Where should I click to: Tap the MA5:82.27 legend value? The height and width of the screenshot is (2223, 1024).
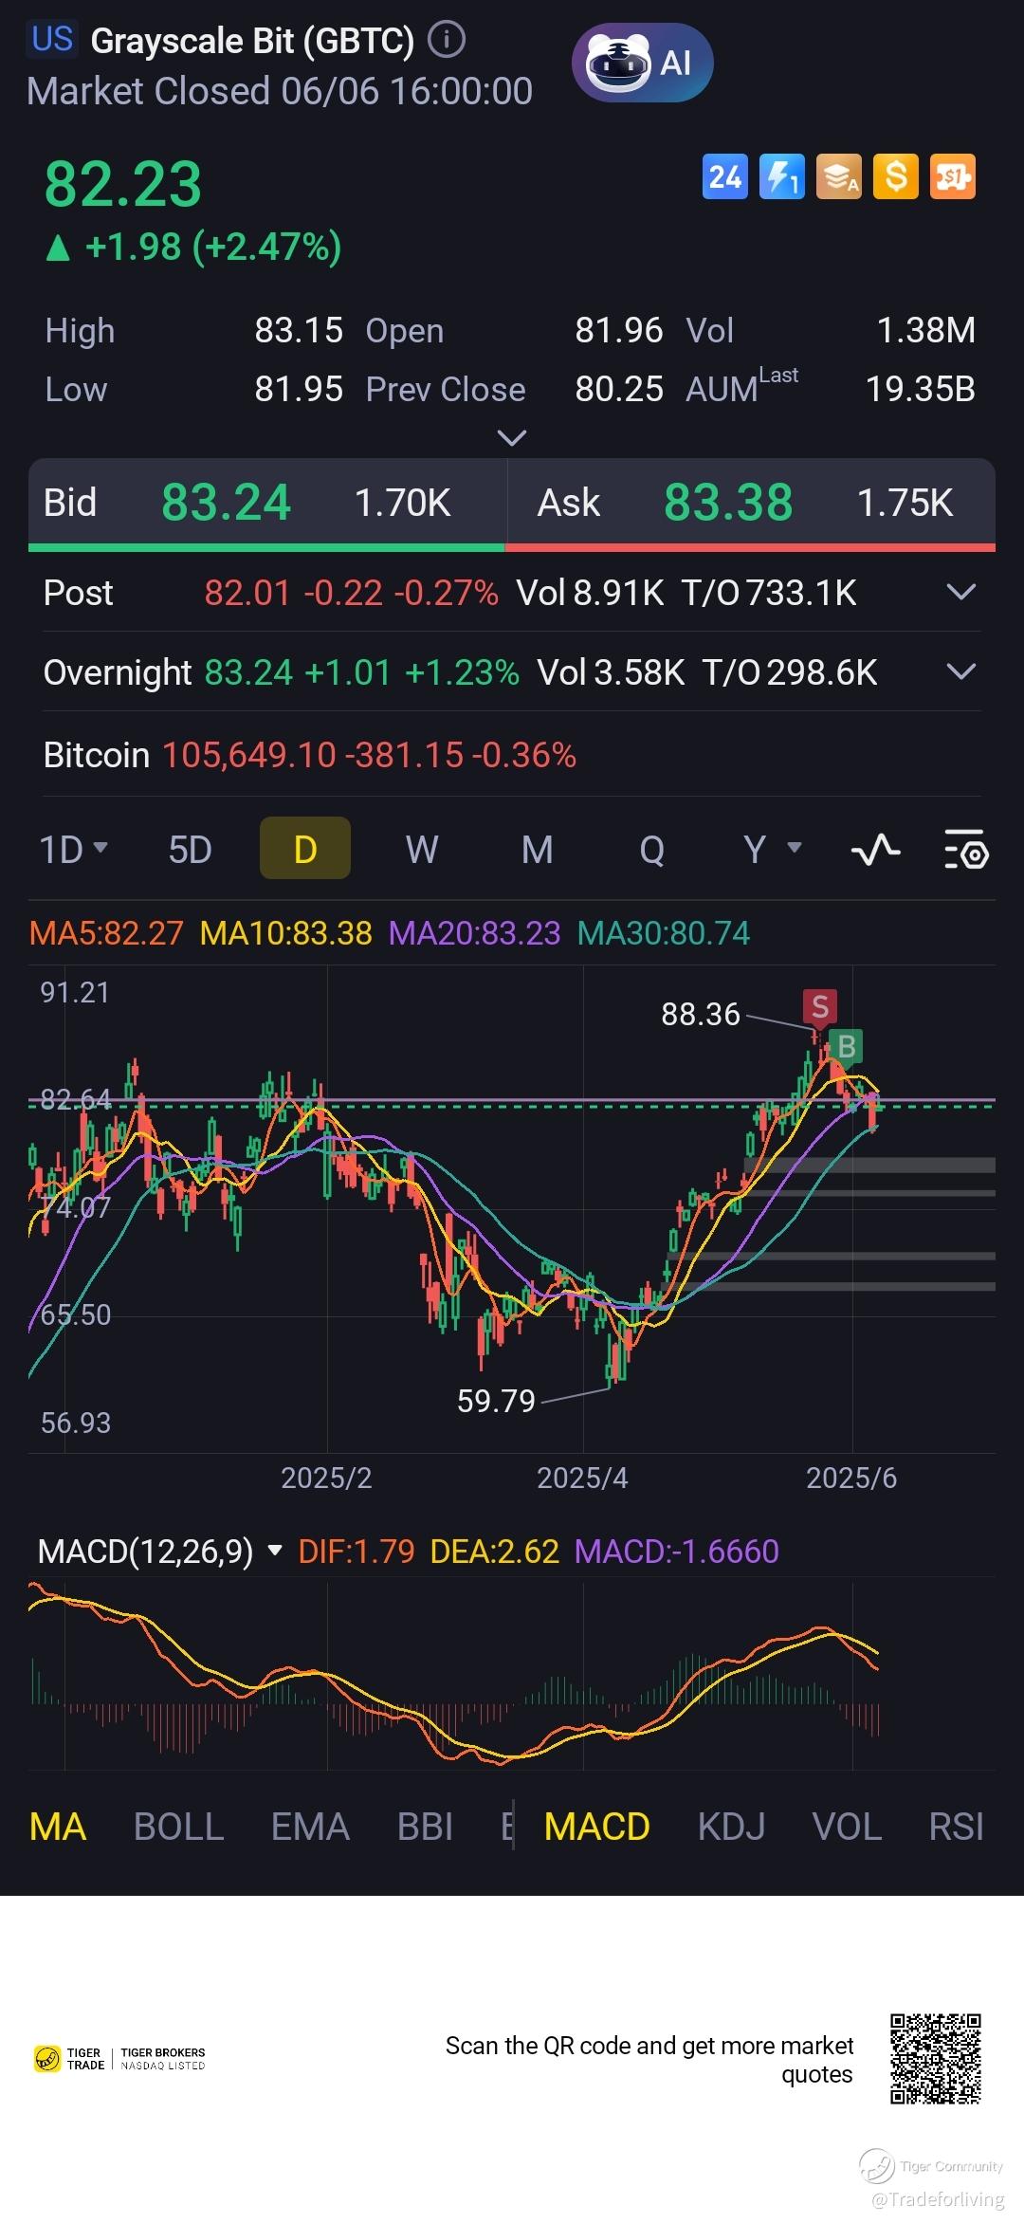106,933
